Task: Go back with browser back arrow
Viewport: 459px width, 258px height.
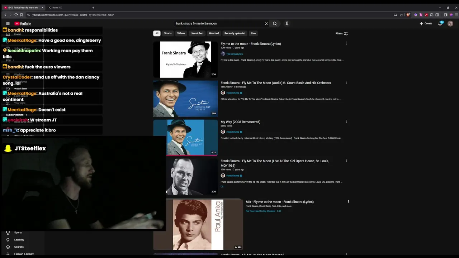Action: 5,15
